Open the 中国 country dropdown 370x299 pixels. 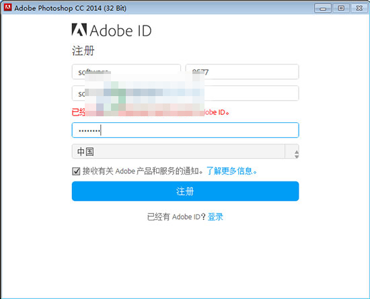pos(185,151)
